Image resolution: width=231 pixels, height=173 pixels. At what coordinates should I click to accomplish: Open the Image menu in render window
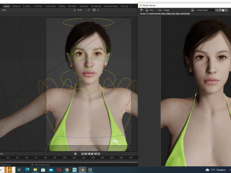click(167, 10)
